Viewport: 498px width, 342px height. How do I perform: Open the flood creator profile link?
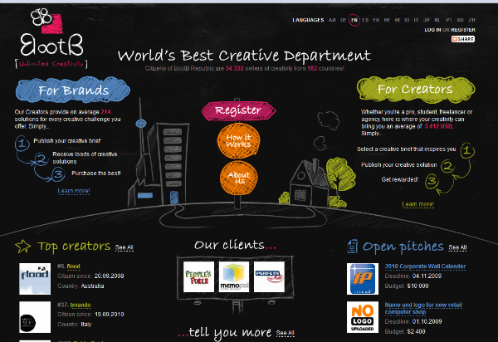(x=73, y=266)
